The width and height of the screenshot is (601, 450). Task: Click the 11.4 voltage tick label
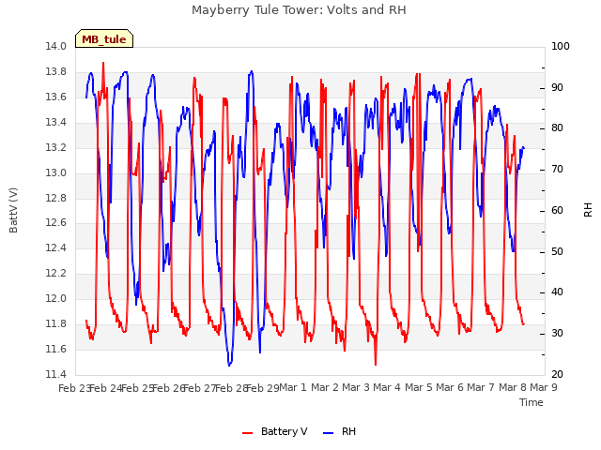[x=56, y=375]
